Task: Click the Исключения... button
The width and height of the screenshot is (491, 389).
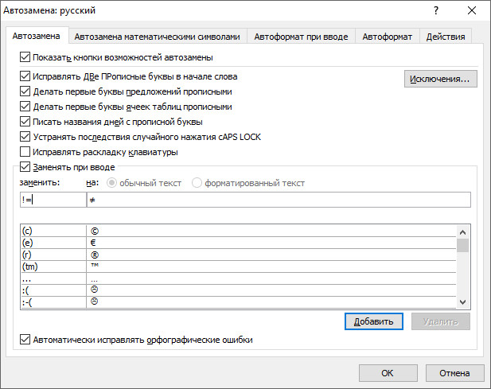Action: [x=441, y=79]
